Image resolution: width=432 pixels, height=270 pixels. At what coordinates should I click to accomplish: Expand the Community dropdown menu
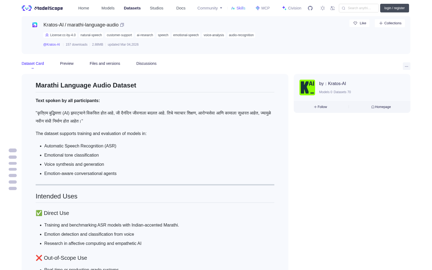[210, 8]
